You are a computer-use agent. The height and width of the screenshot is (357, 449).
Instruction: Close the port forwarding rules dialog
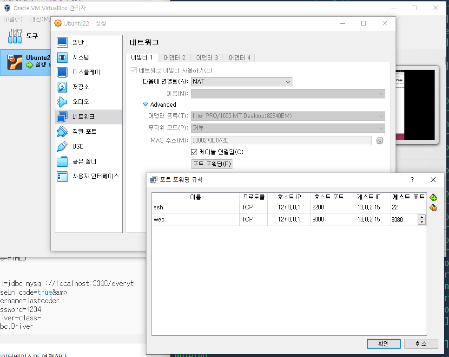(x=433, y=180)
